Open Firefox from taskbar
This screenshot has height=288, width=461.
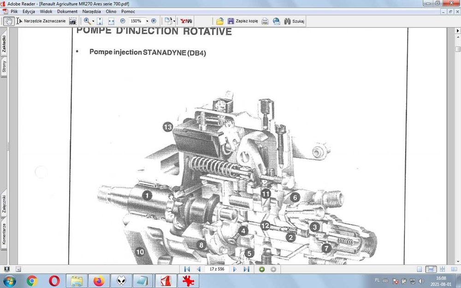click(x=99, y=281)
